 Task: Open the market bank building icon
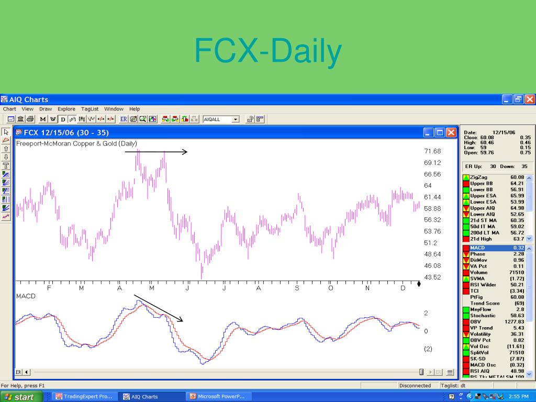pyautogui.click(x=20, y=119)
